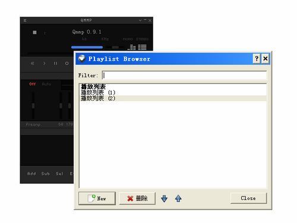This screenshot has height=223, width=297.
Task: Open Sel menu in Qmmp playlist
Action: tap(59, 174)
